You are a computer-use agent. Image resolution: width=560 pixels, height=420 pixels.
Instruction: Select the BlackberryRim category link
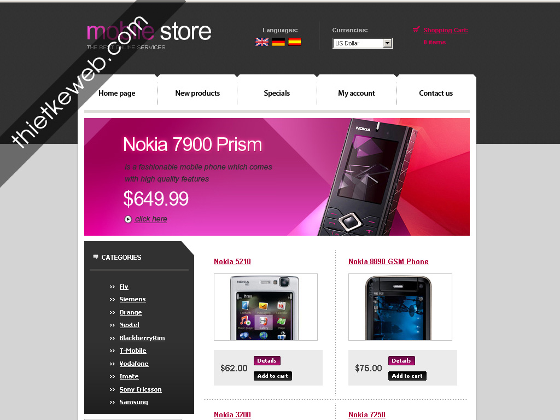(142, 338)
